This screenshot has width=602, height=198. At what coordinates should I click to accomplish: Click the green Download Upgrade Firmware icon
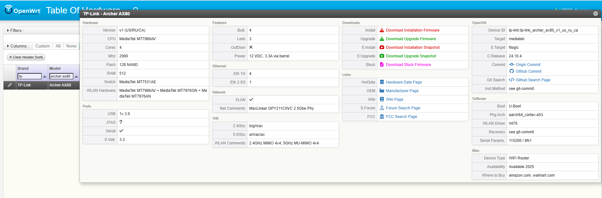(x=382, y=39)
